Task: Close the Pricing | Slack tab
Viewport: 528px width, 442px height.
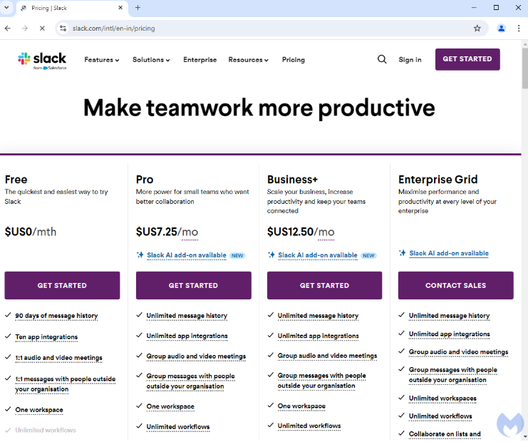Action: (120, 7)
